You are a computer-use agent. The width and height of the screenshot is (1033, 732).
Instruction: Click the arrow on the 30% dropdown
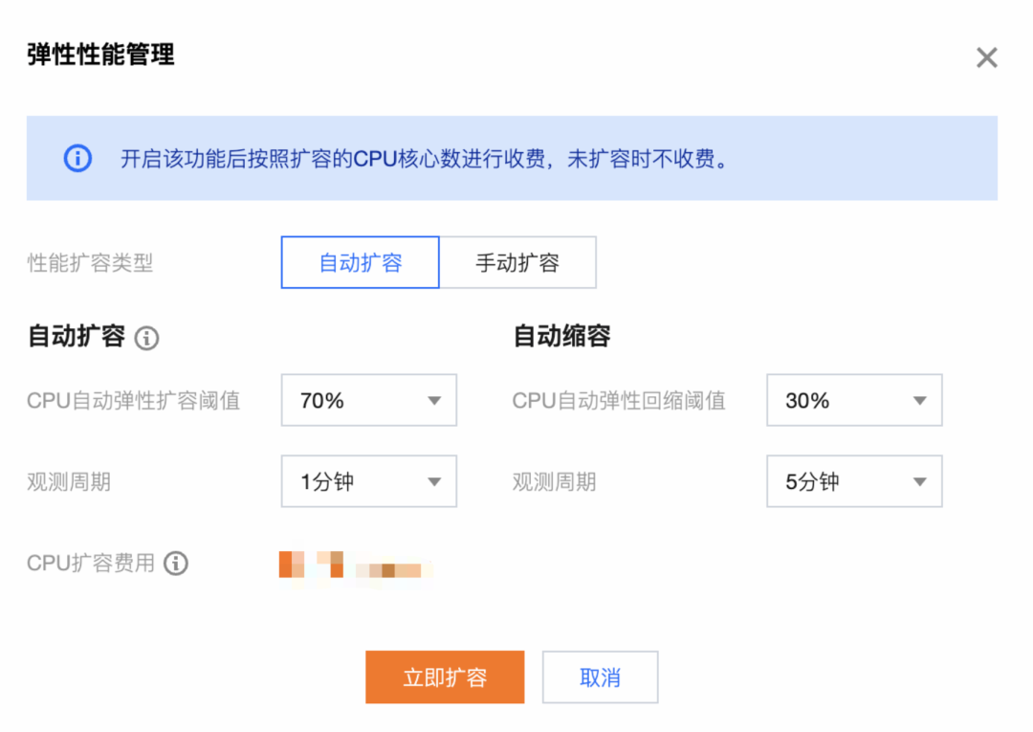(920, 401)
